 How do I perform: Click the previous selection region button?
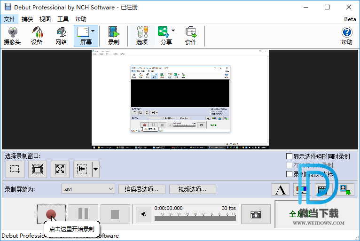[x=82, y=169]
